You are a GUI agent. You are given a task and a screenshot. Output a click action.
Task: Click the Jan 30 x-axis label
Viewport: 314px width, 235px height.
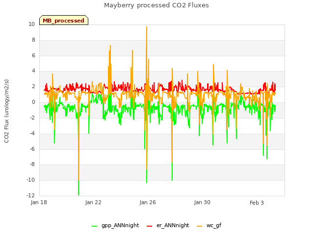pyautogui.click(x=202, y=202)
